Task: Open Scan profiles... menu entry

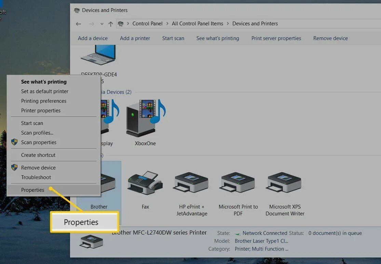Action: [x=37, y=133]
